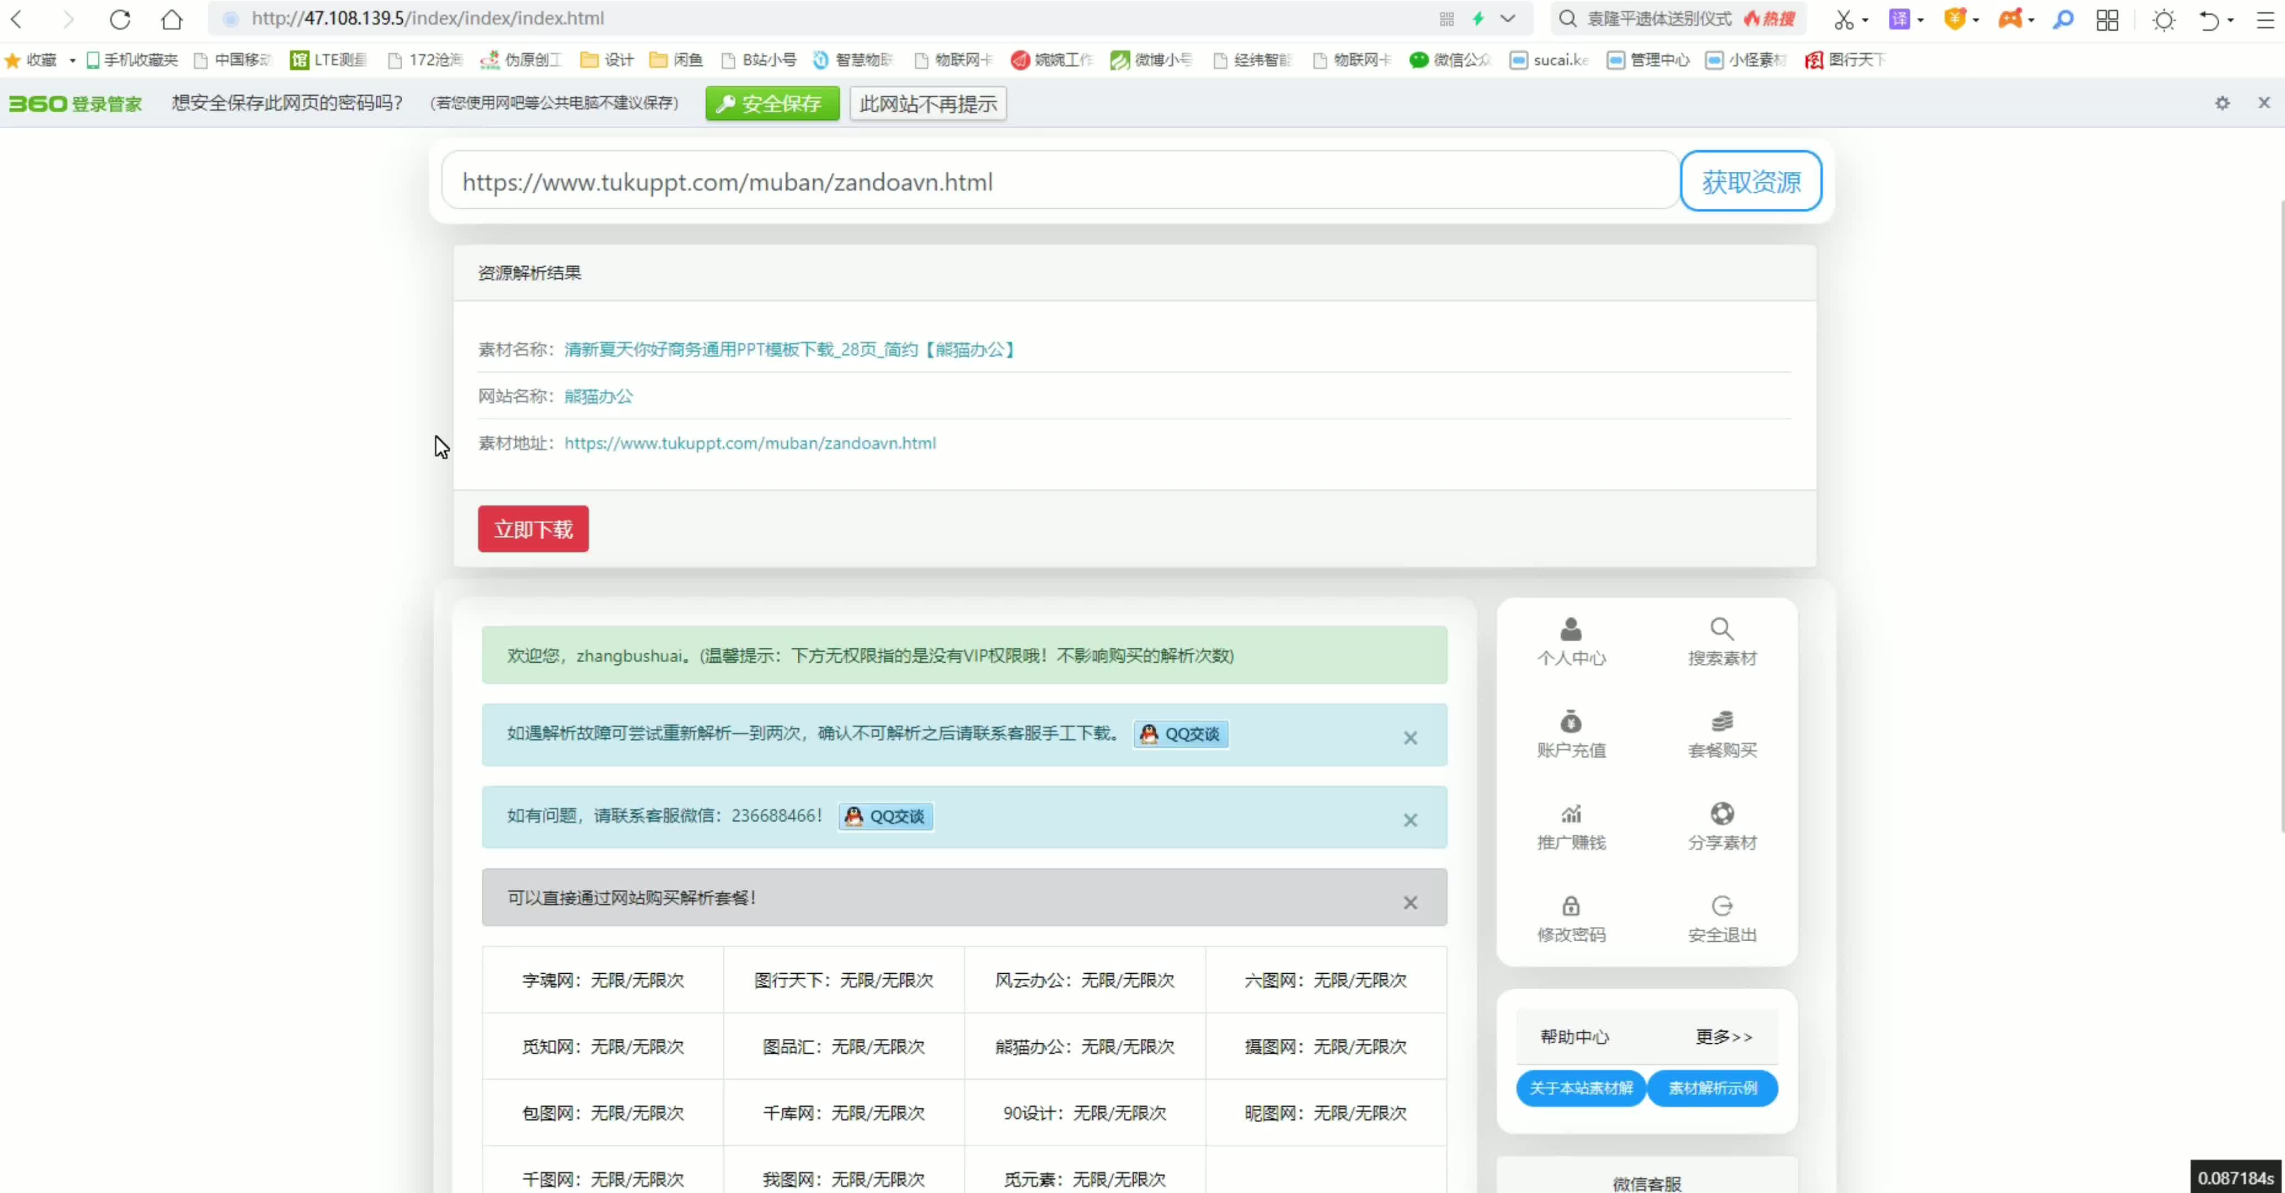
Task: Open 手机收藏夹 bookmark
Action: (x=131, y=60)
